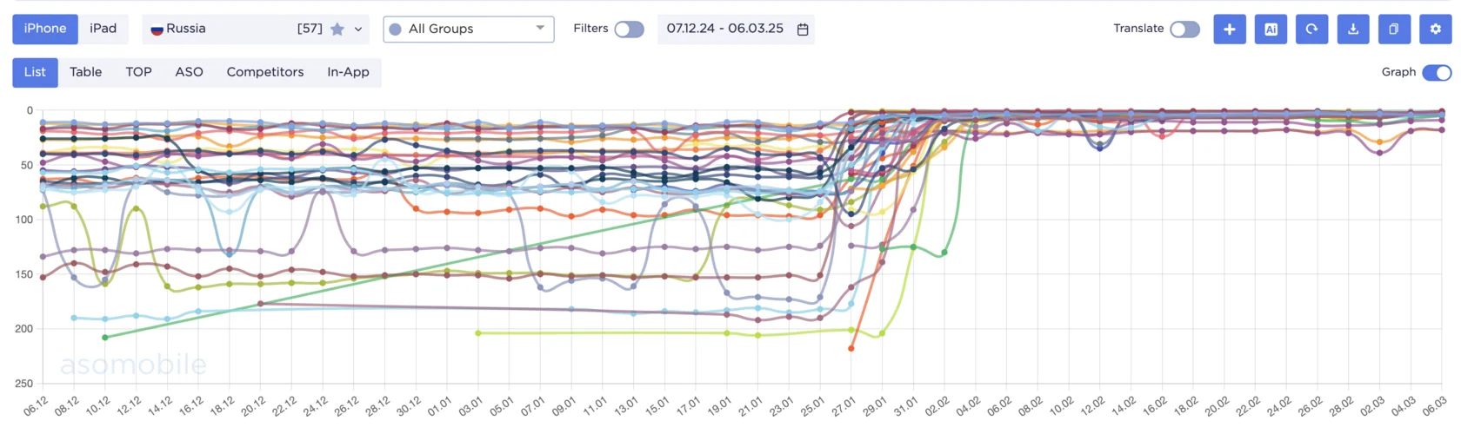Click the favorite star next to Russia

337,29
